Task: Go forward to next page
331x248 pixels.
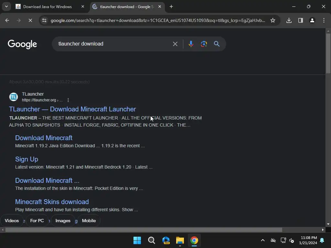Action: tap(18, 20)
